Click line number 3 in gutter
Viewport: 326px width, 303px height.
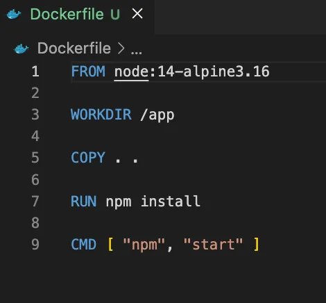[x=35, y=115]
